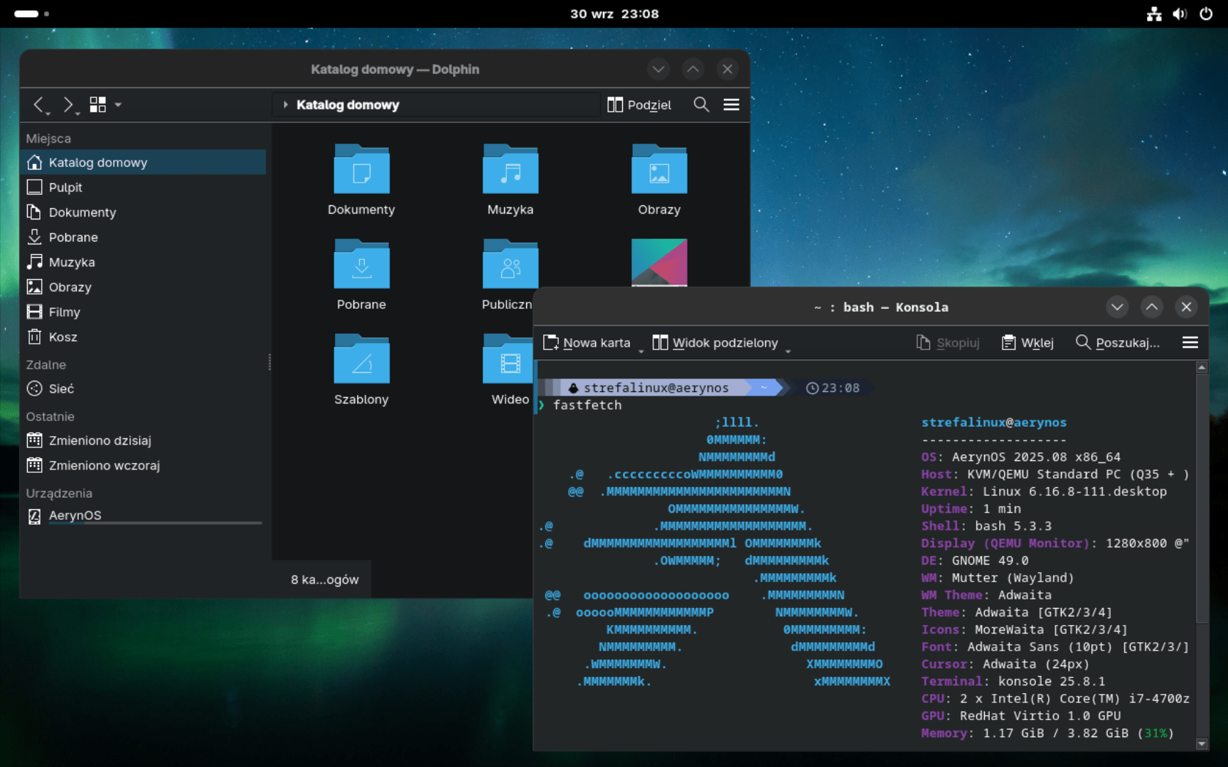
Task: Open Dolphin's search magnifier icon
Action: click(701, 105)
